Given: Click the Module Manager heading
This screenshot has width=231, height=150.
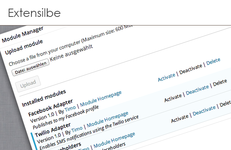Looking at the screenshot, I should click(x=22, y=34).
